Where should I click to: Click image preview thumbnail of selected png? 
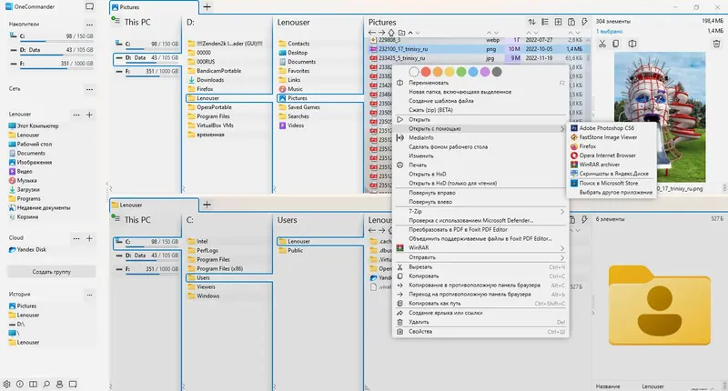(x=660, y=117)
